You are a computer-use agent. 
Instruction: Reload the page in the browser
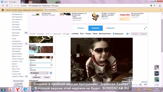tap(11, 6)
